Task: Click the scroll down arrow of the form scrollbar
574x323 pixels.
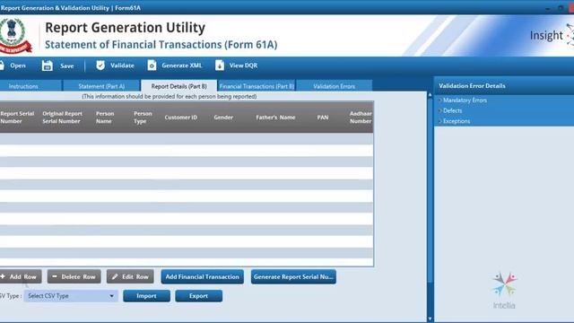Action: [x=430, y=319]
